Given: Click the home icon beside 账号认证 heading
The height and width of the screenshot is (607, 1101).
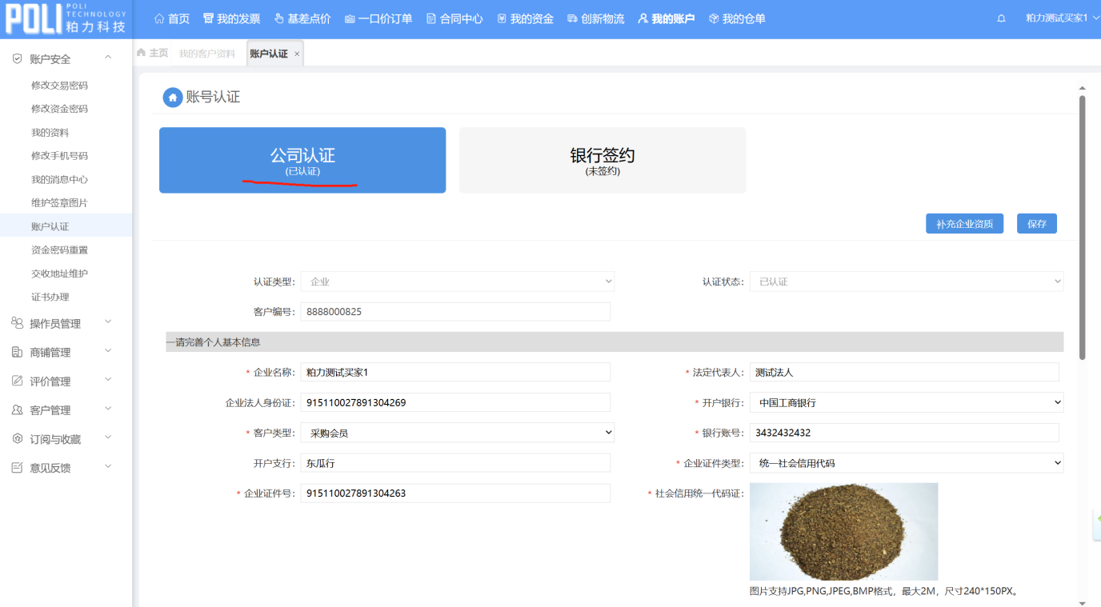Looking at the screenshot, I should 172,98.
